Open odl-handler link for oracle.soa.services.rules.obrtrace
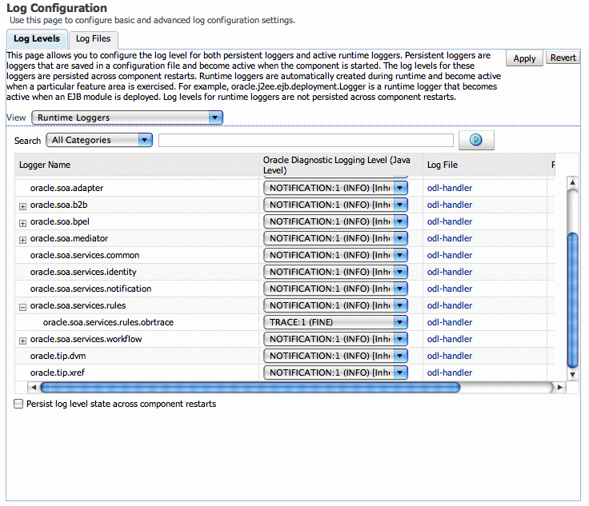Viewport: 589px width, 506px height. pyautogui.click(x=449, y=322)
